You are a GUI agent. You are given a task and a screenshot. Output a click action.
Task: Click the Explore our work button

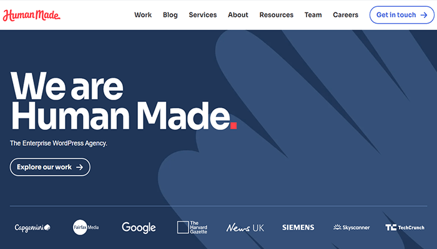pos(50,167)
